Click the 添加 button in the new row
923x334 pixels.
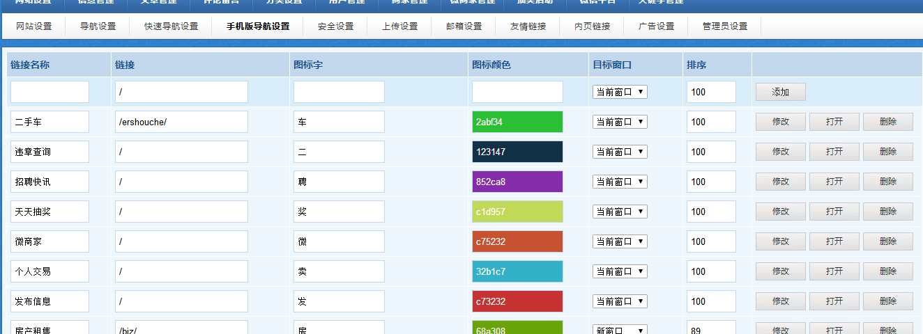tap(780, 92)
